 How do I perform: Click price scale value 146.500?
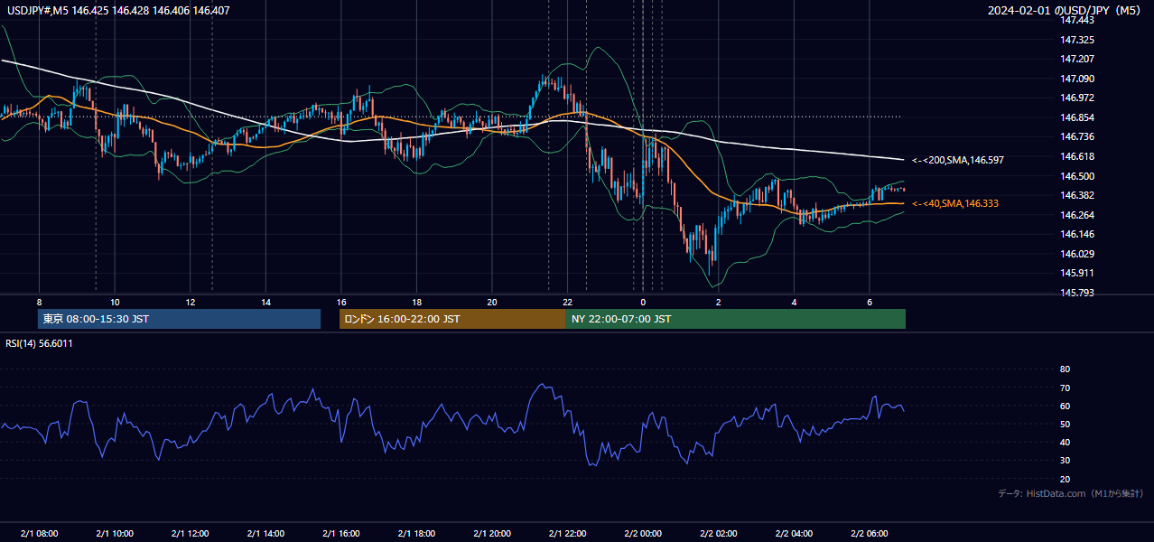tap(1077, 177)
